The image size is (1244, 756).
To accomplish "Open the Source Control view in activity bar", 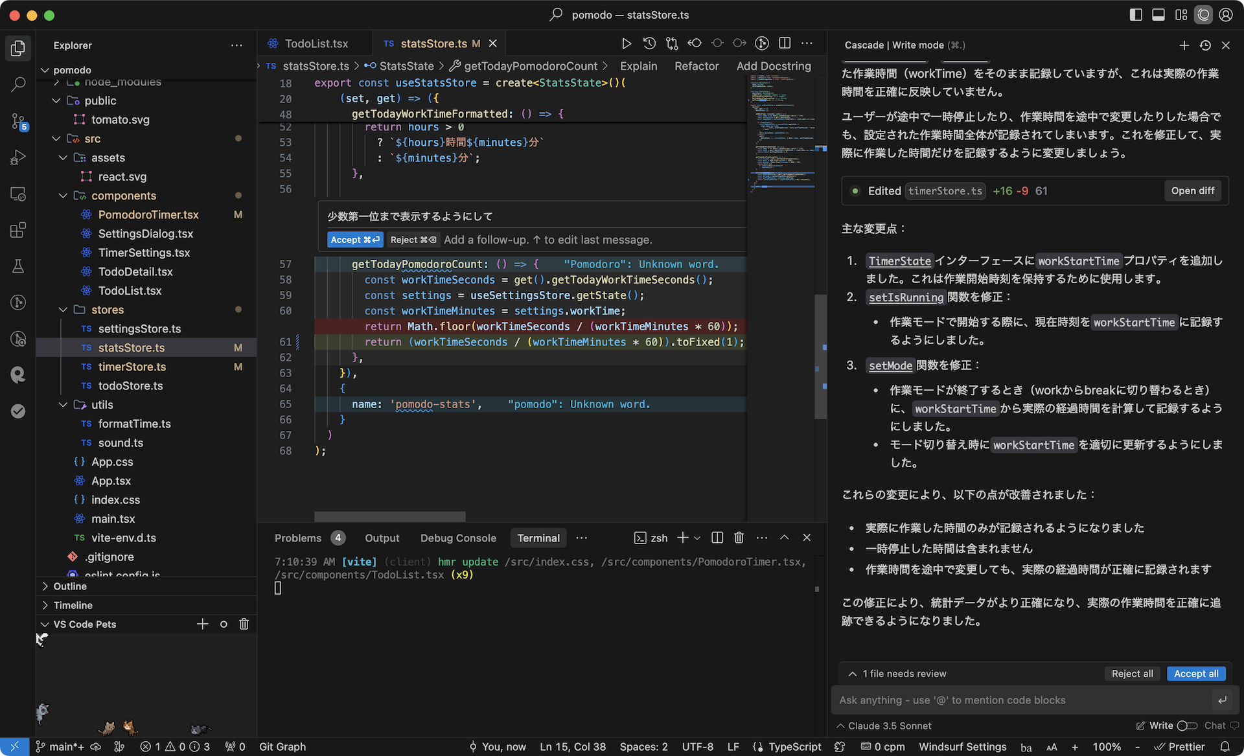I will tap(17, 120).
